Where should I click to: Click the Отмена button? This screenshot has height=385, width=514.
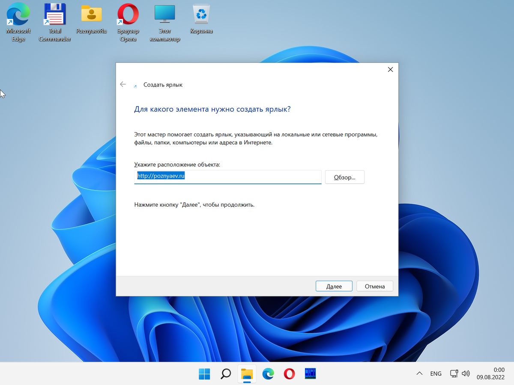(x=375, y=286)
